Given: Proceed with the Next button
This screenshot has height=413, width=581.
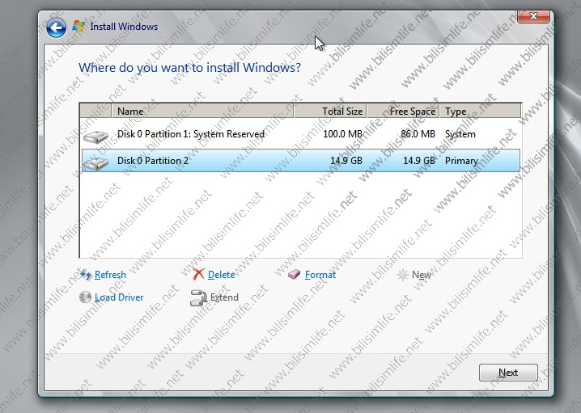Looking at the screenshot, I should pos(508,373).
